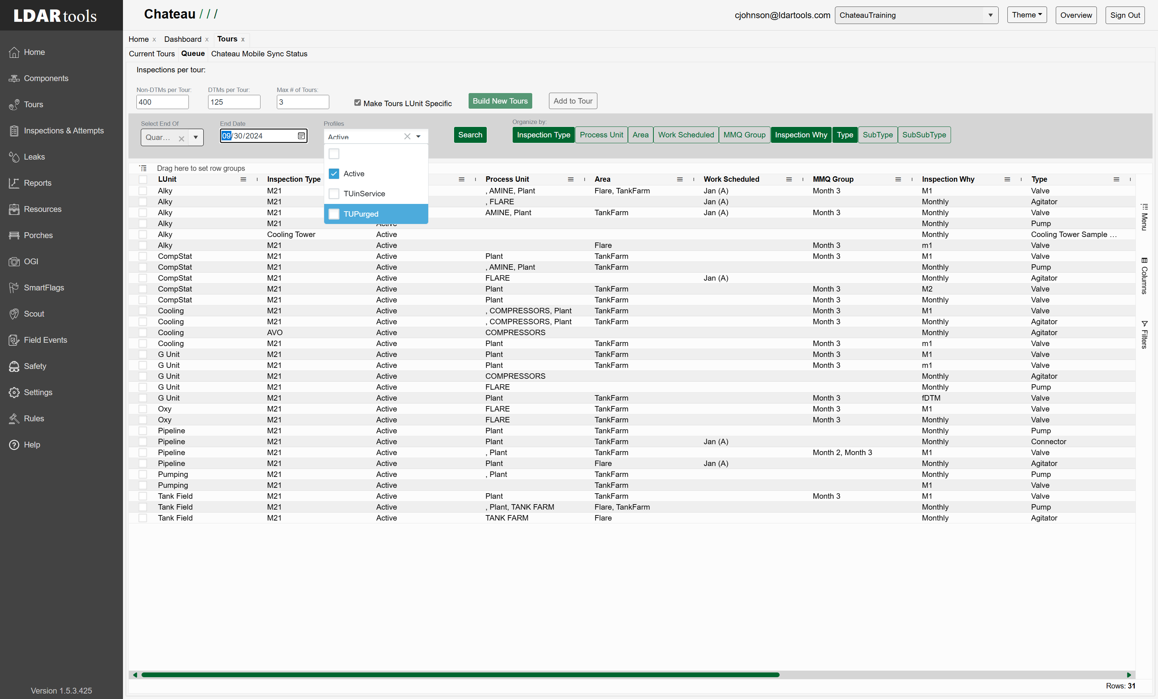Open the Columns side panel
The image size is (1158, 699).
click(1145, 276)
